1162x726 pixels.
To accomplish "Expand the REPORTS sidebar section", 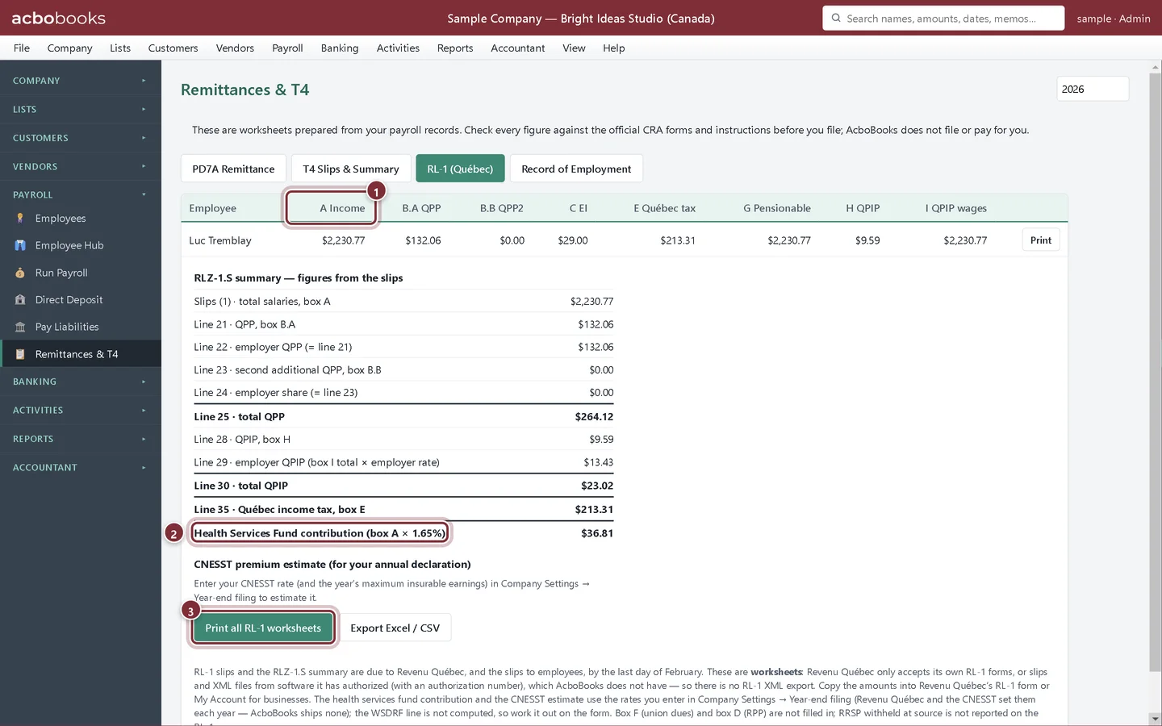I will 81,439.
